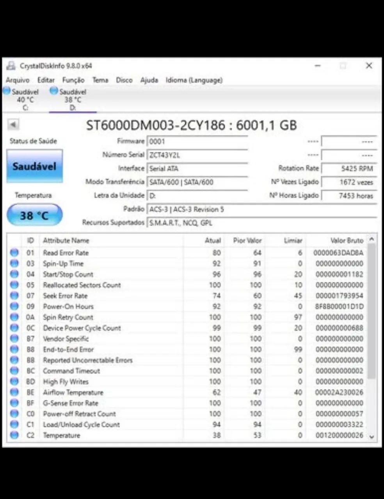This screenshot has width=384, height=499.
Task: Open the Disco menu
Action: point(124,80)
